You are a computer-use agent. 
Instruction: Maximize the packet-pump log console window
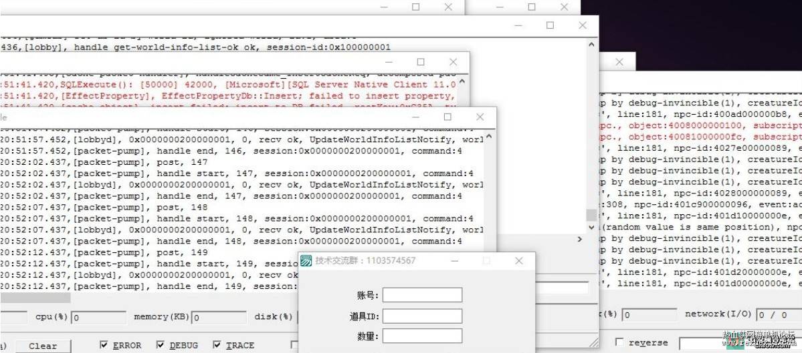pyautogui.click(x=447, y=117)
